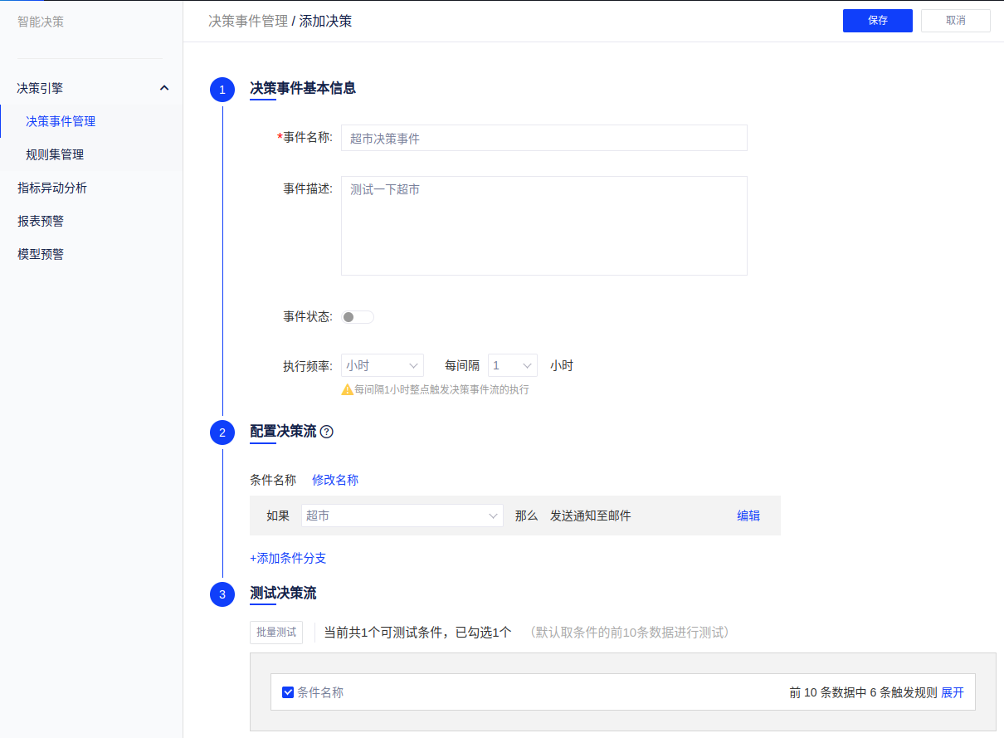Click the 事件名称 input field
The height and width of the screenshot is (738, 1004).
tap(543, 139)
